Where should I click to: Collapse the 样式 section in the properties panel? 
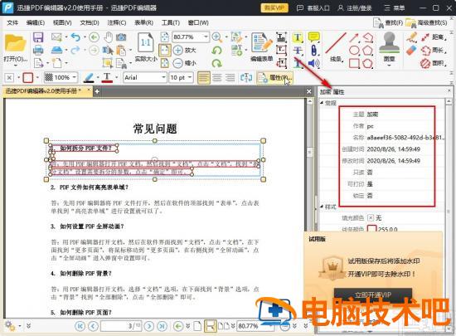point(322,207)
